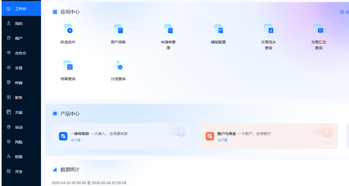Click the 财务 ledger icon
Image resolution: width=349 pixels, height=186 pixels.
pos(9,97)
